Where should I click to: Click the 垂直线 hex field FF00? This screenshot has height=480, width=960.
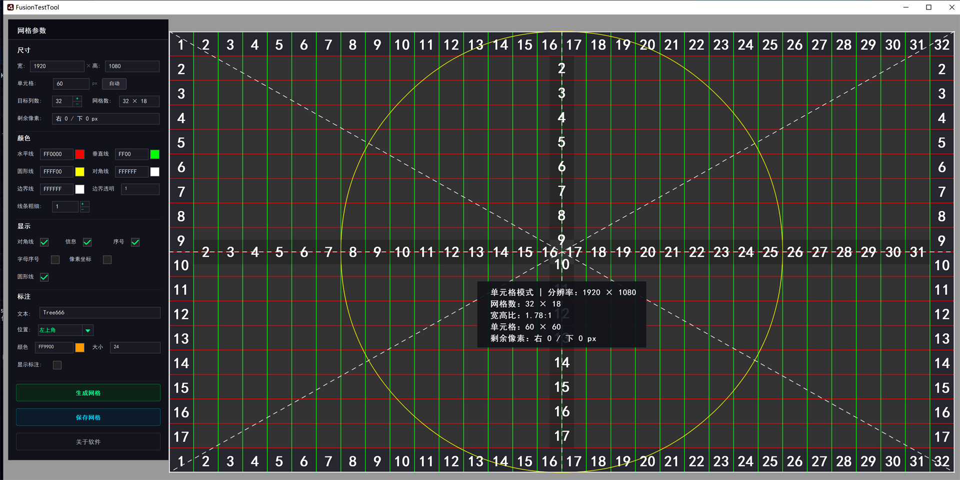pos(131,154)
